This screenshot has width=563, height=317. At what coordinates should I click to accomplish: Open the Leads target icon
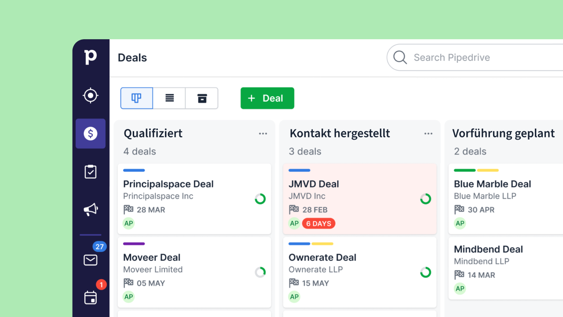(91, 95)
